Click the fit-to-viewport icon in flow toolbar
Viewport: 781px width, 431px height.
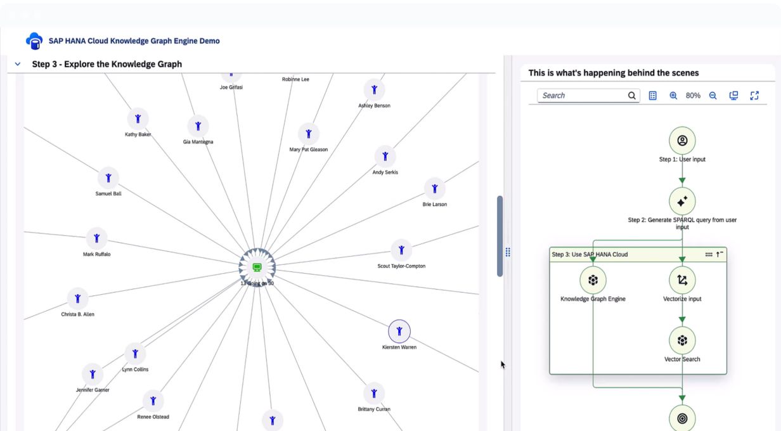734,96
